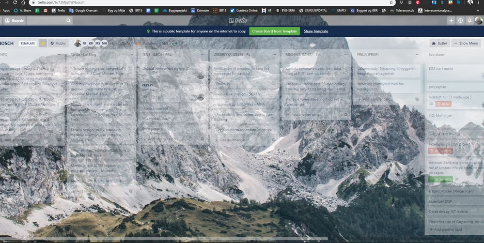
Task: Open the information icon in Trello header
Action: (x=460, y=21)
